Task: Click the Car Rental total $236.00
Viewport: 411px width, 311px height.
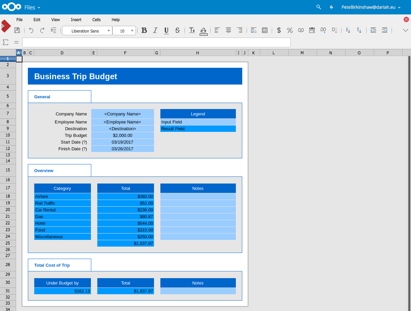Action: click(125, 210)
